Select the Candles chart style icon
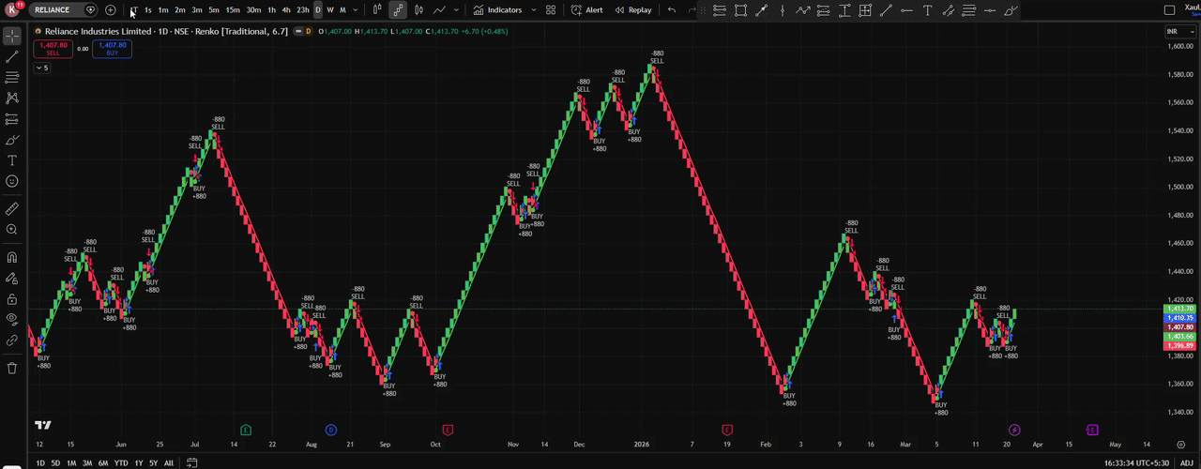This screenshot has height=469, width=1201. pos(418,10)
